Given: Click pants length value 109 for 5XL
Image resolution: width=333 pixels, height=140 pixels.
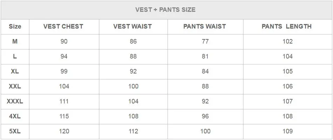Looking at the screenshot, I should 288,131.
